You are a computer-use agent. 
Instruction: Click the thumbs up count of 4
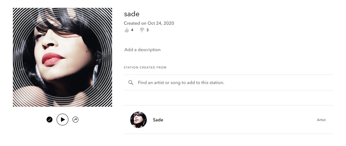[132, 30]
